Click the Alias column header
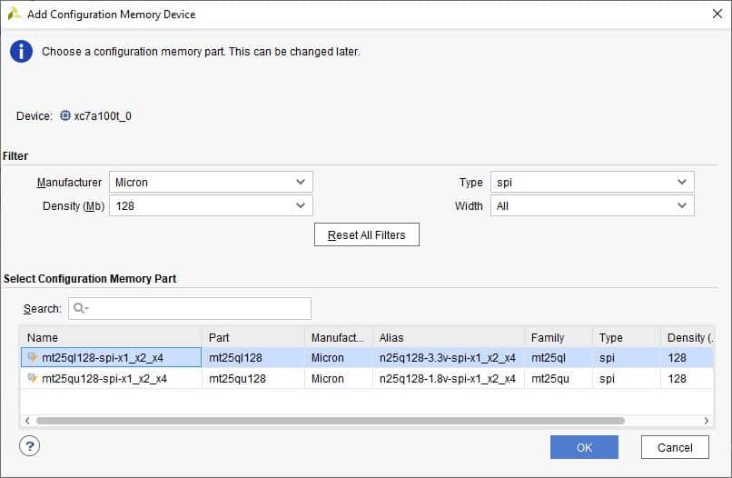This screenshot has width=732, height=478. coord(448,337)
